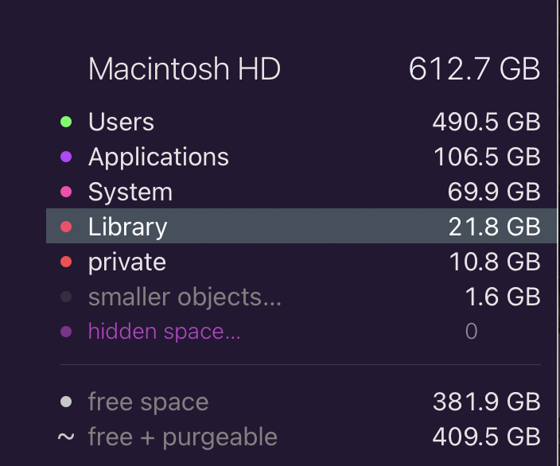Click the free space label

pos(148,402)
